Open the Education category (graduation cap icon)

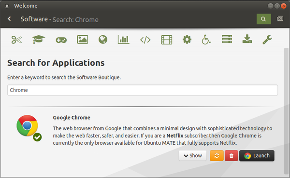(x=39, y=40)
